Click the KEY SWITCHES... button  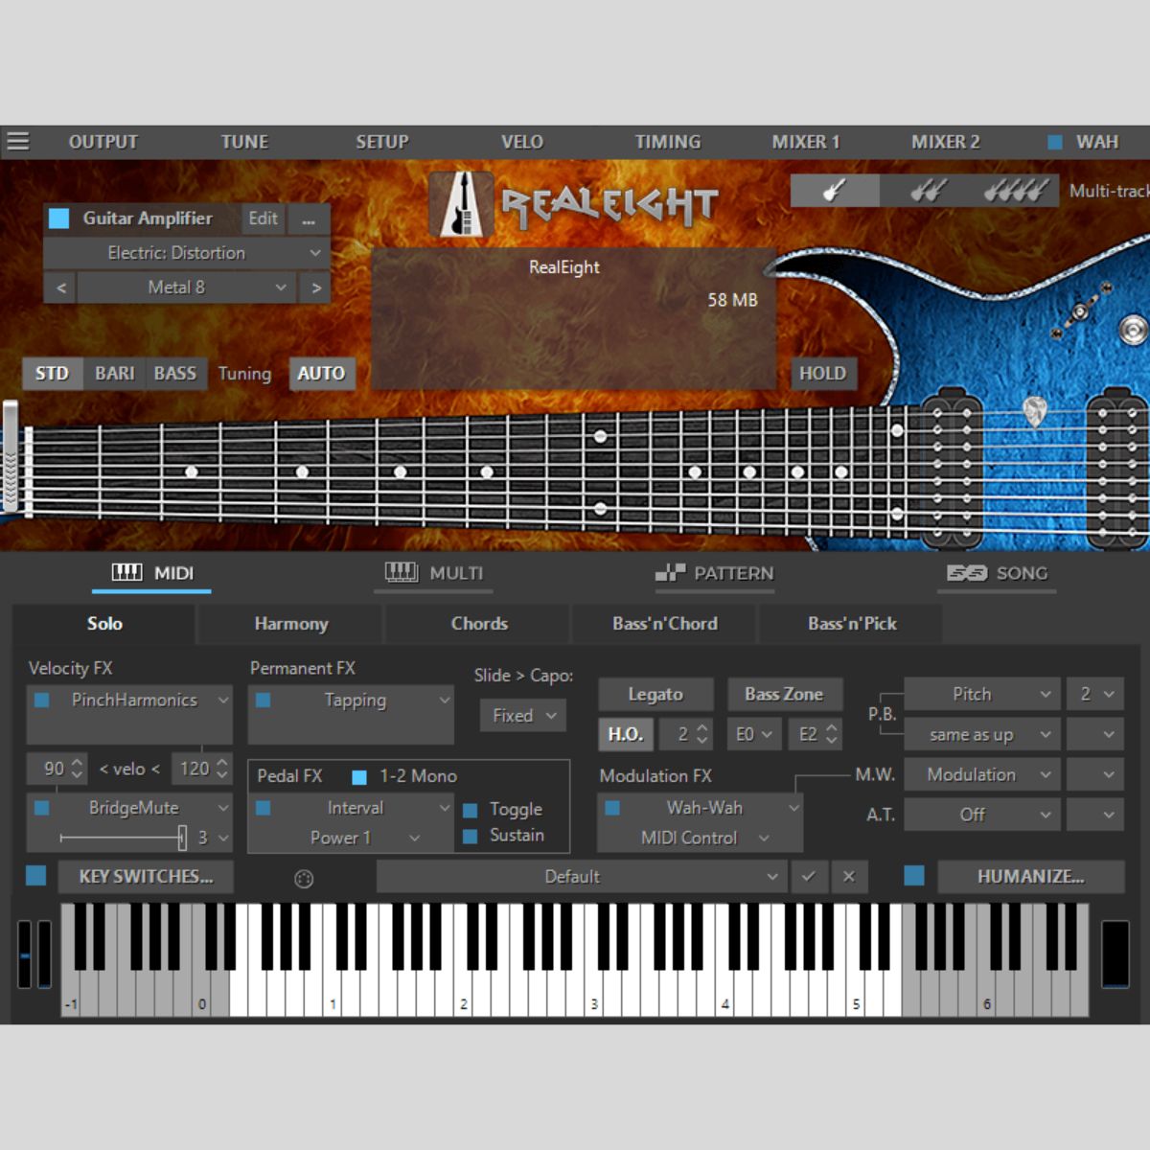[146, 877]
